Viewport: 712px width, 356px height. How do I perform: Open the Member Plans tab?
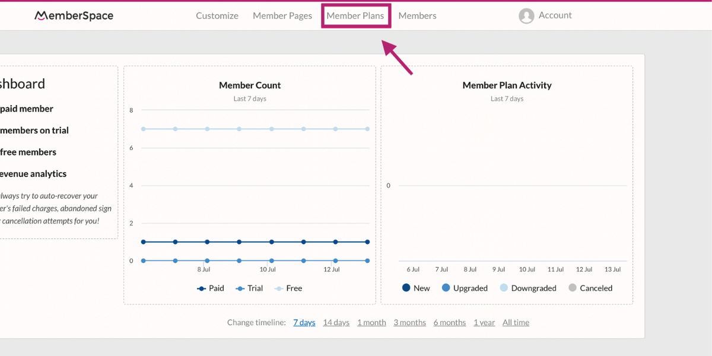355,16
